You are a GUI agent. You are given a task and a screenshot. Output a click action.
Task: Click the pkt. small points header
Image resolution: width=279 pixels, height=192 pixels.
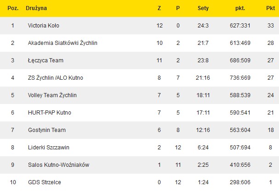click(239, 8)
